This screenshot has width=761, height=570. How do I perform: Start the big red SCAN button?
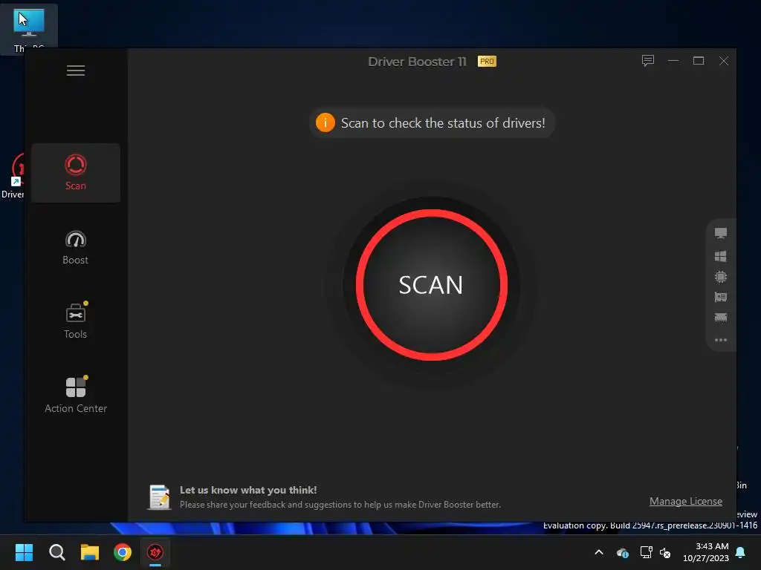click(431, 285)
